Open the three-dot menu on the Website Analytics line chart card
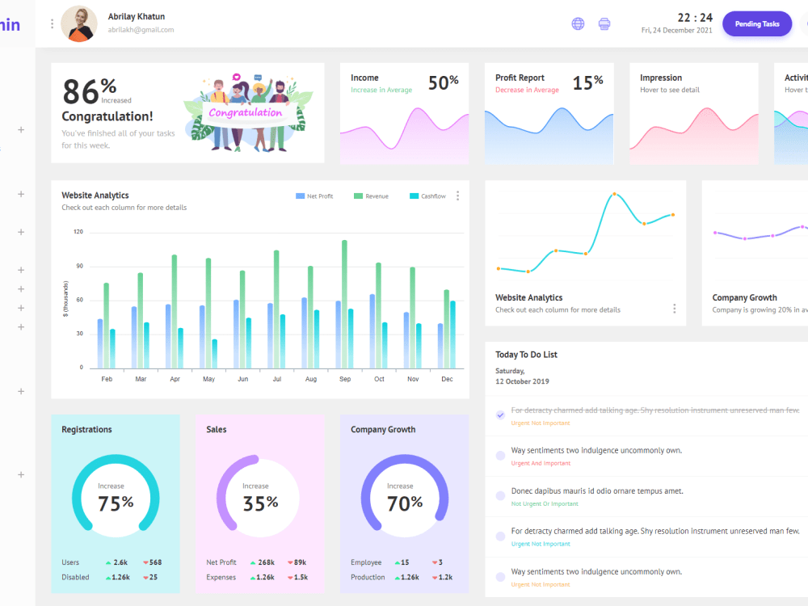This screenshot has height=606, width=808. pyautogui.click(x=675, y=308)
